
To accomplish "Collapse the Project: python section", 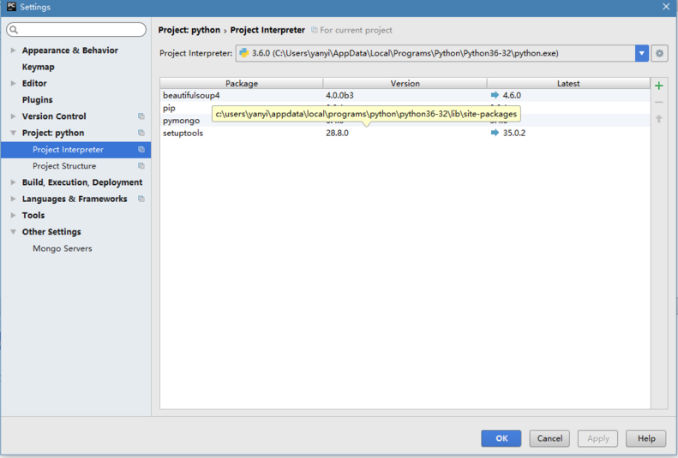I will (13, 133).
